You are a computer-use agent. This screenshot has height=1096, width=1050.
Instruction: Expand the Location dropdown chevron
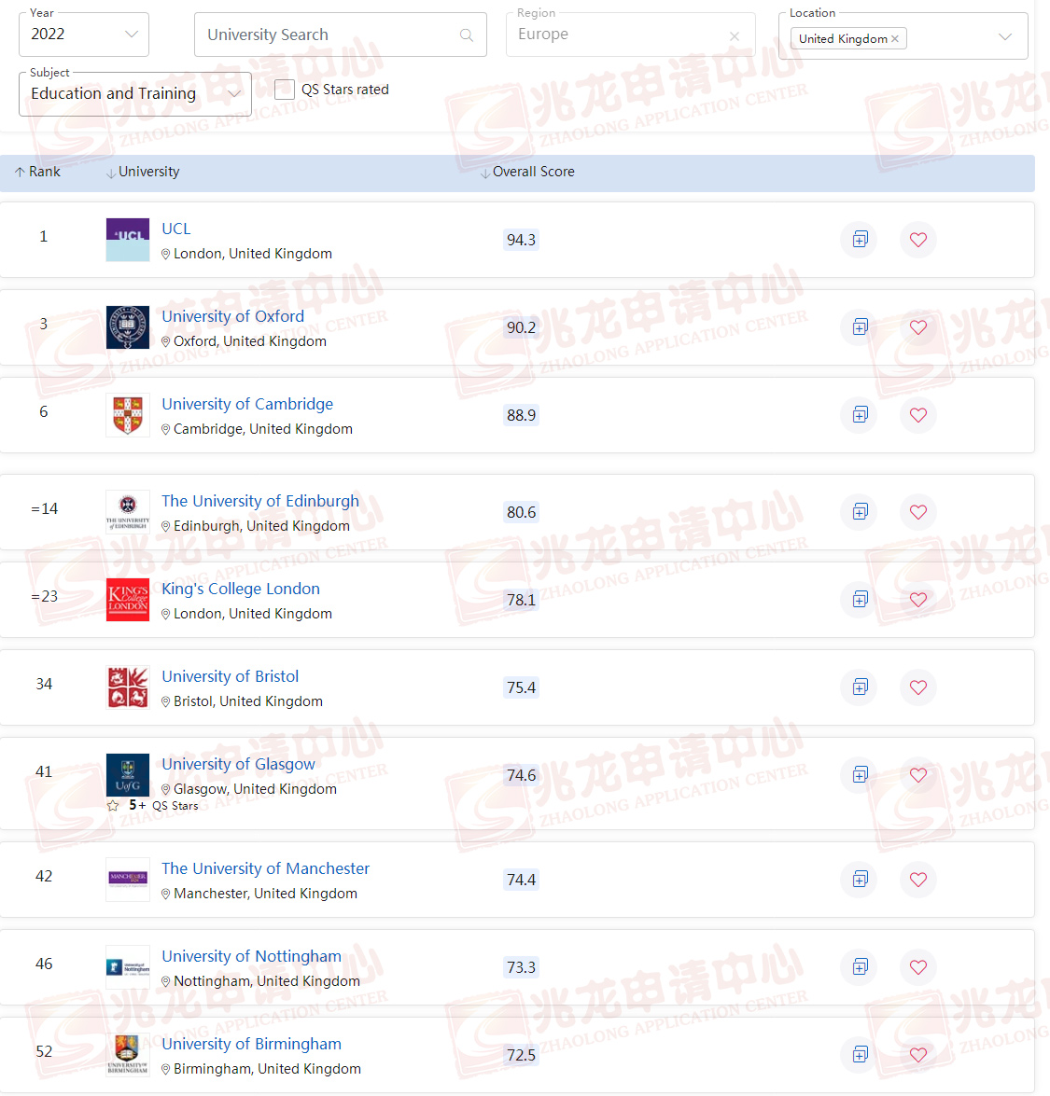click(1006, 37)
